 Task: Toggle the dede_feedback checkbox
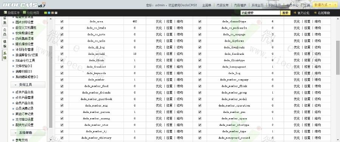click(200, 54)
